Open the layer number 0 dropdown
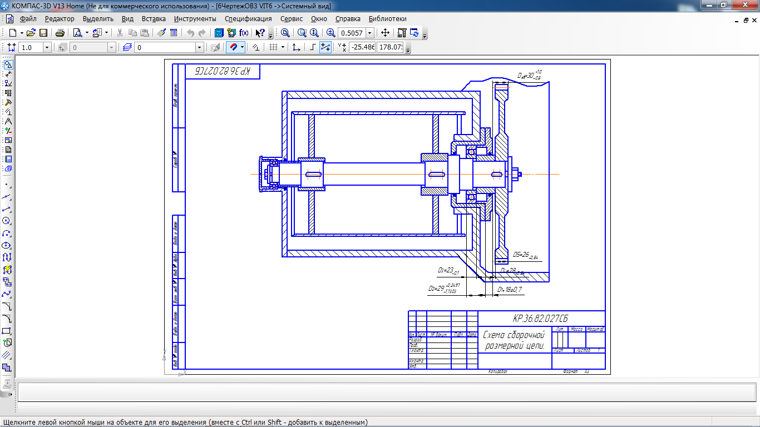 point(199,48)
